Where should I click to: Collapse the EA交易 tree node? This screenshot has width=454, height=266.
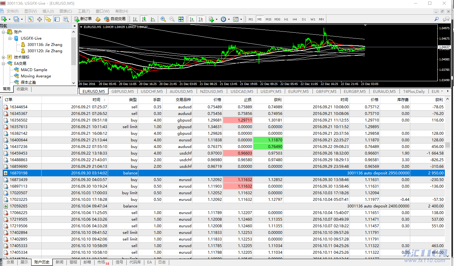coord(3,64)
